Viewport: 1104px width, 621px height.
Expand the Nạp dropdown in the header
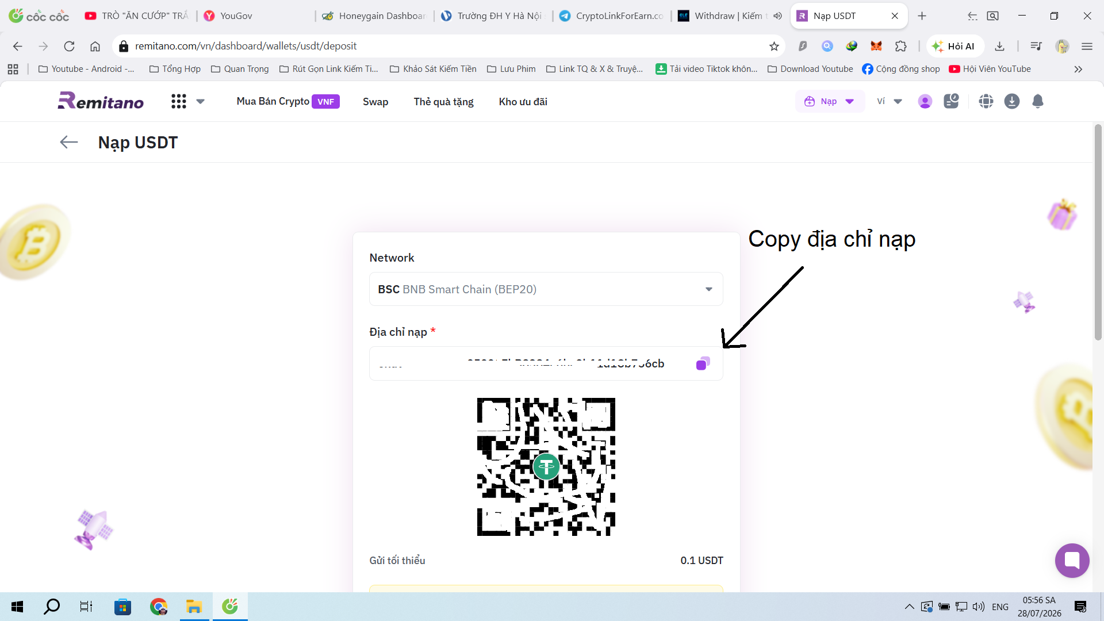830,102
